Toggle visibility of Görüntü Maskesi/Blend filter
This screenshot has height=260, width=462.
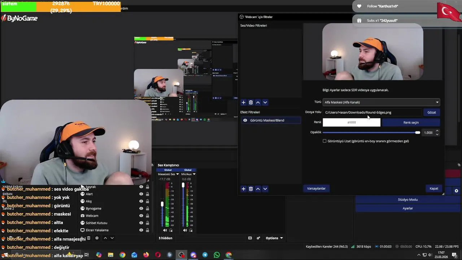[x=245, y=120]
